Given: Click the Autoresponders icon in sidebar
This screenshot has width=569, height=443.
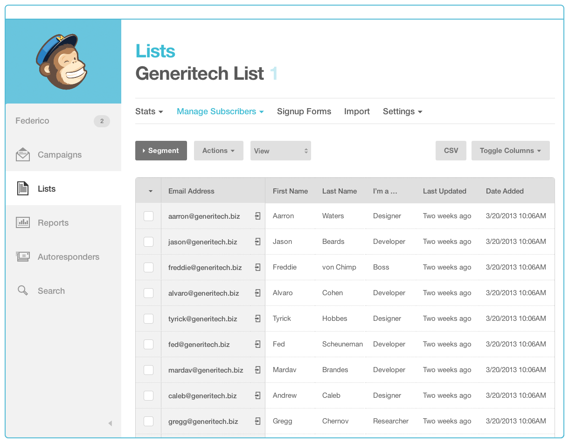Looking at the screenshot, I should [23, 256].
